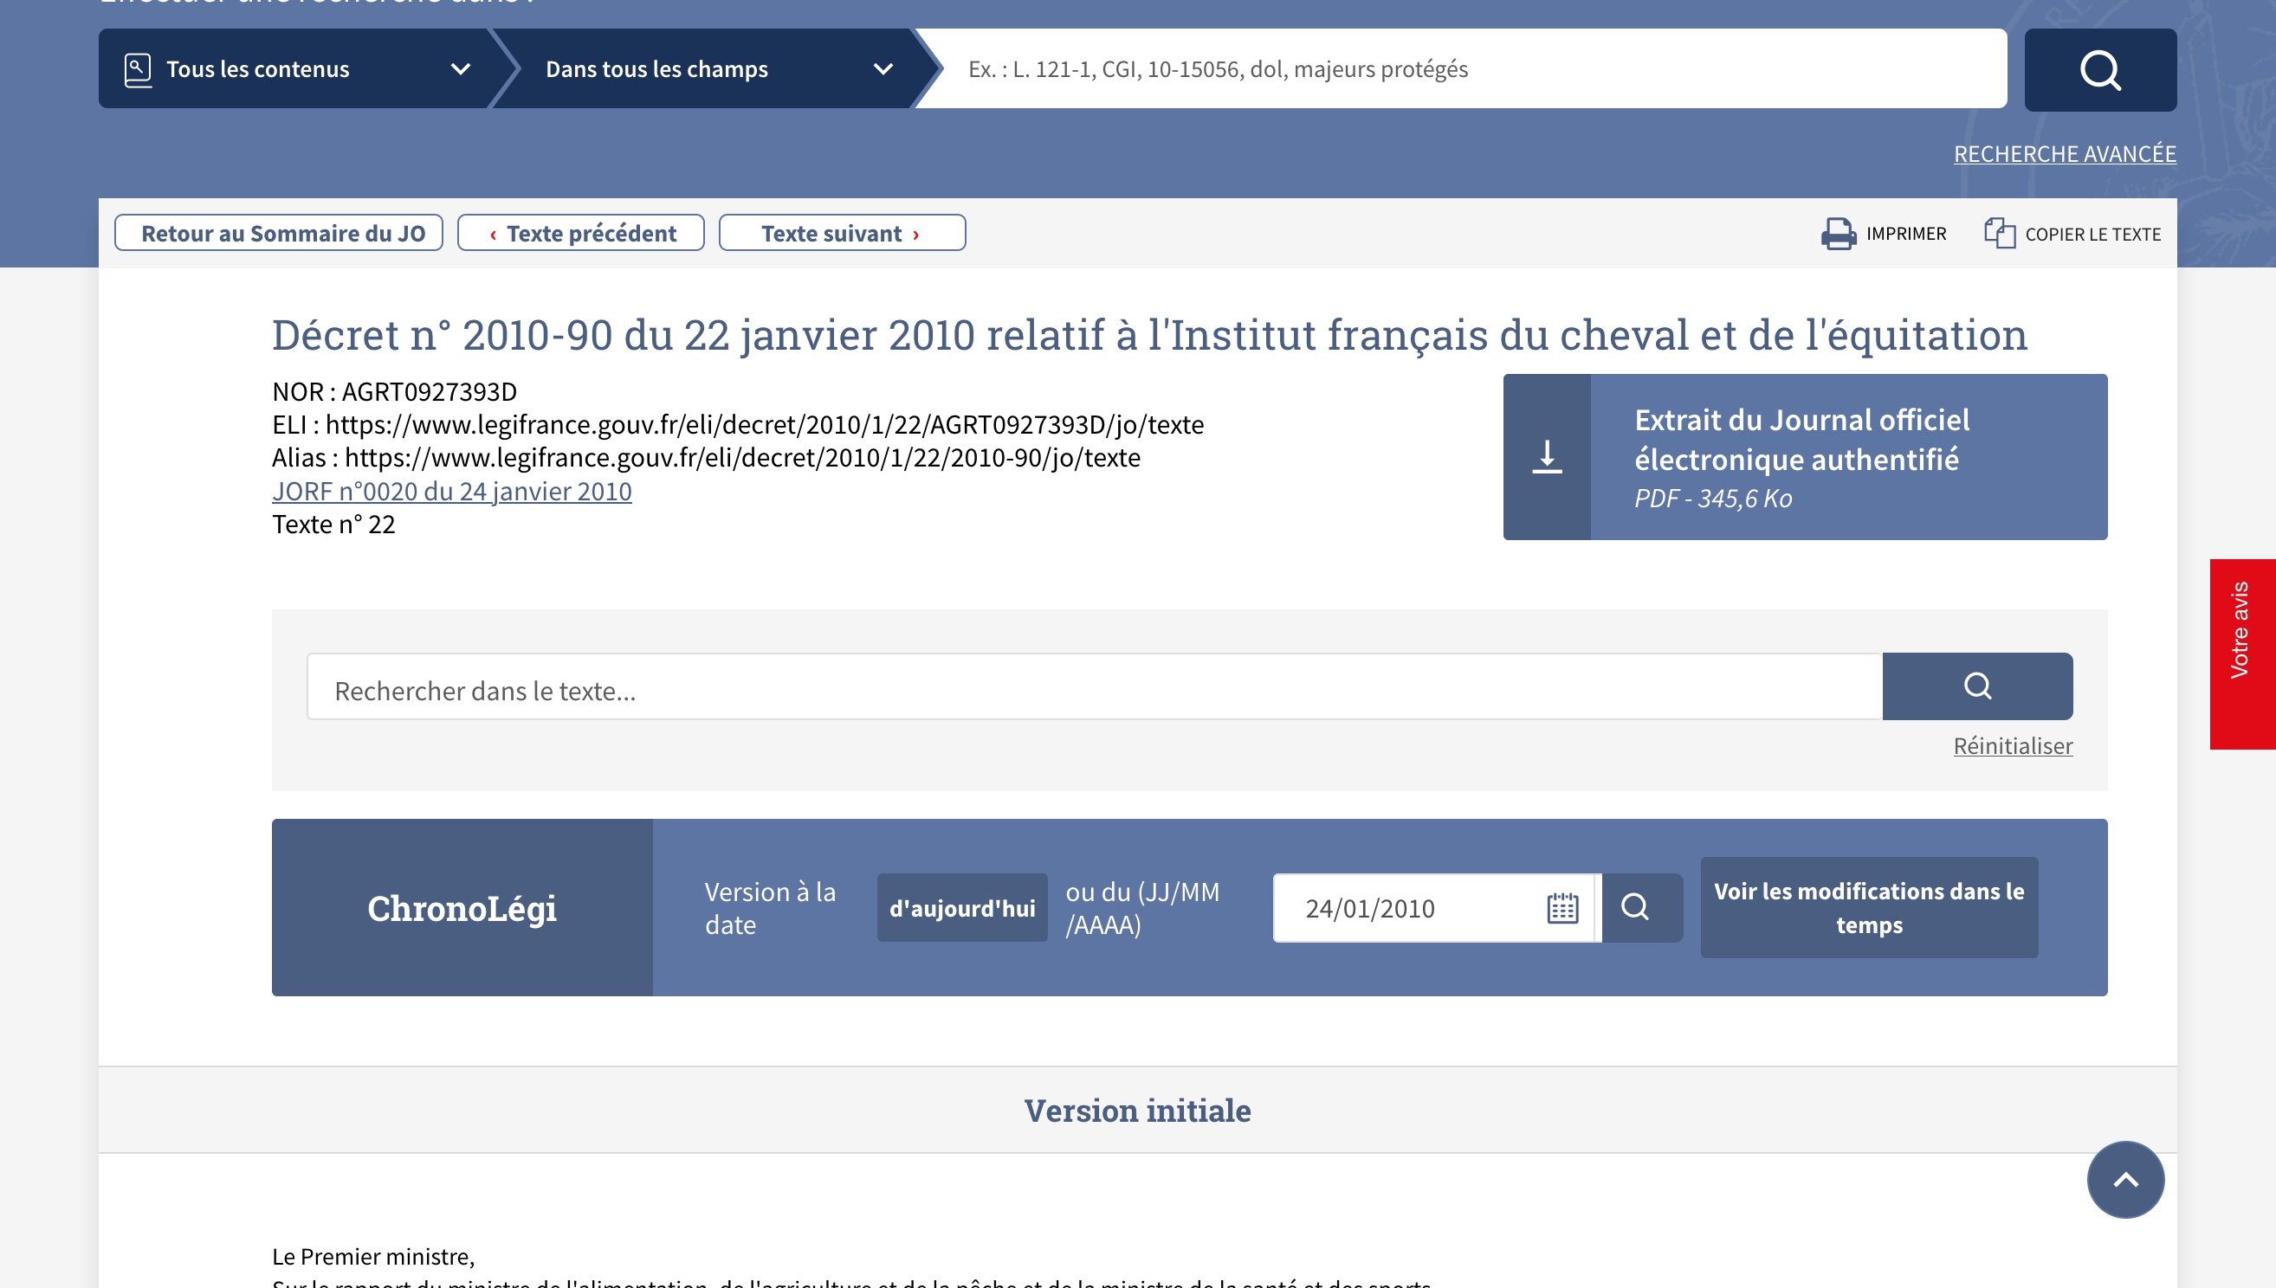
Task: Click the 'Le Premier ministre,' text
Action: pyautogui.click(x=373, y=1256)
